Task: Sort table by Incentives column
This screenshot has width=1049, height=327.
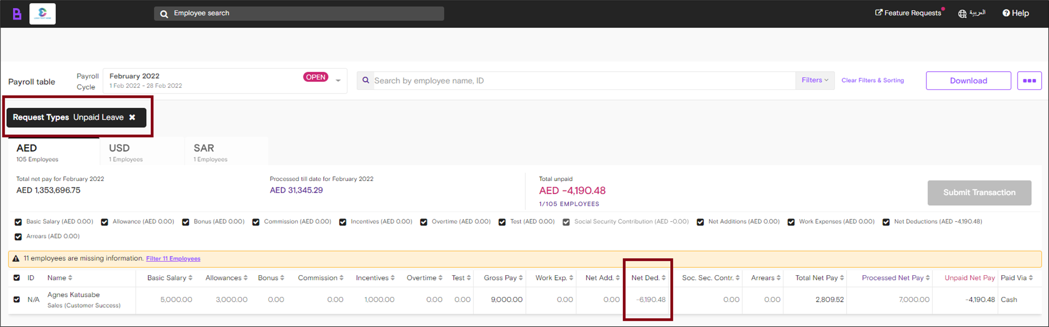Action: (x=375, y=278)
